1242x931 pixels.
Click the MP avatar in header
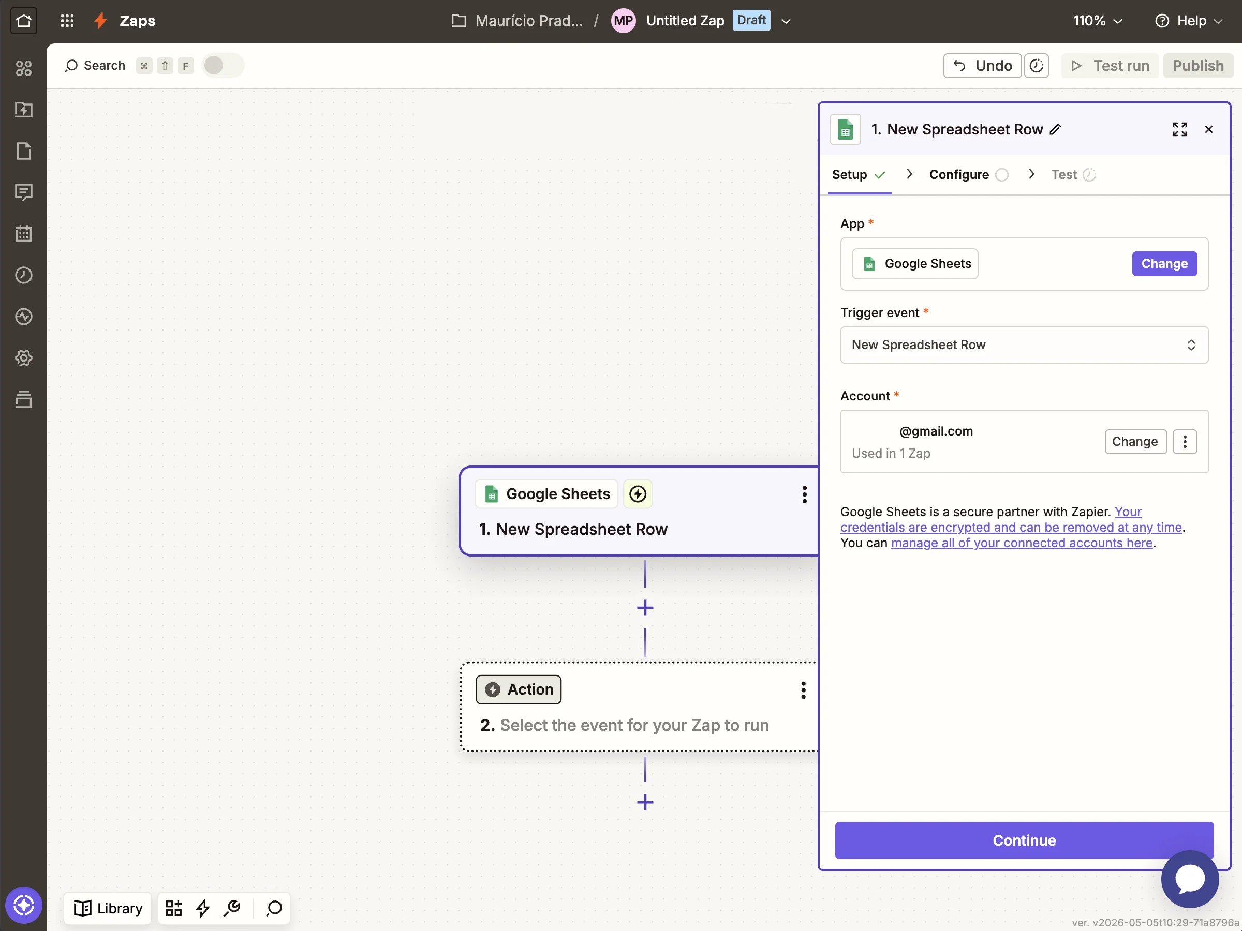(x=623, y=21)
